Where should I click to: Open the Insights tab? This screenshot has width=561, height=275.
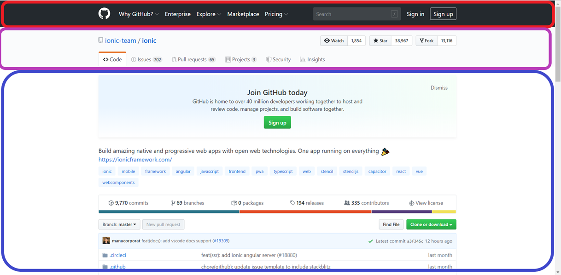(x=312, y=59)
